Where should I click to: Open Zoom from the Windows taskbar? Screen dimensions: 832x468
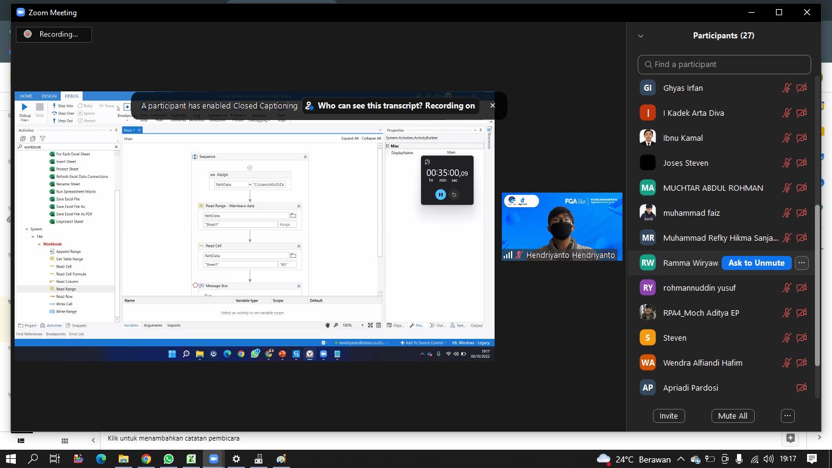pyautogui.click(x=213, y=459)
